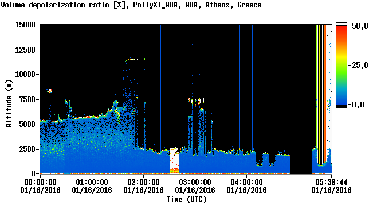Select the 04:00:00 time axis label
This screenshot has height=222, width=381.
click(x=246, y=182)
